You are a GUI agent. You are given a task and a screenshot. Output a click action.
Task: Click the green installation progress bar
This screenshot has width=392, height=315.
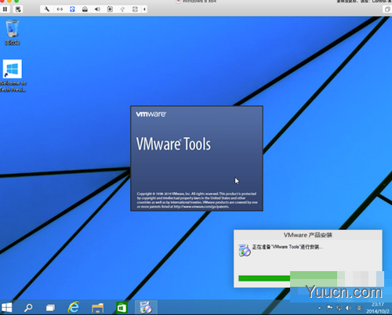(x=288, y=278)
